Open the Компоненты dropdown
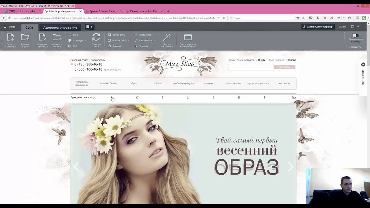 [117, 35]
